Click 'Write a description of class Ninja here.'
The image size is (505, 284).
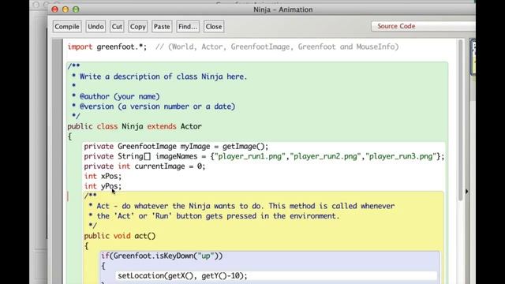coord(163,77)
